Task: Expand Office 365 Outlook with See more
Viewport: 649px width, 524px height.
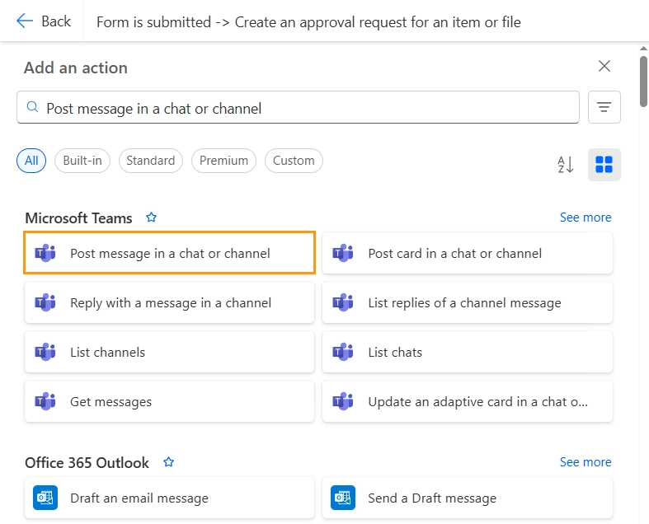Action: point(586,462)
